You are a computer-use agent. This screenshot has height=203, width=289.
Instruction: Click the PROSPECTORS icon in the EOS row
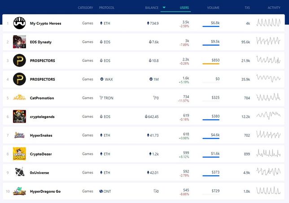pyautogui.click(x=19, y=60)
